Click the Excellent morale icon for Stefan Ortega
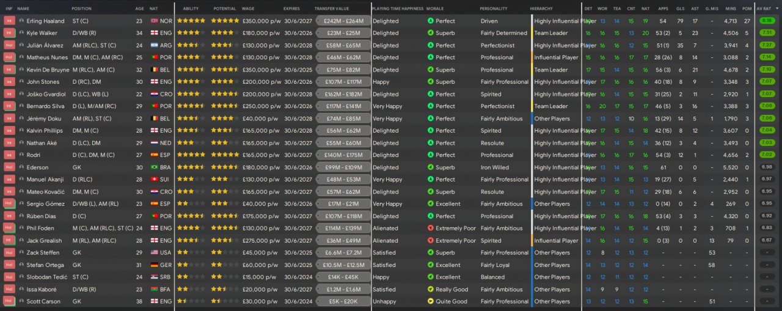Image resolution: width=782 pixels, height=311 pixels. (x=430, y=265)
